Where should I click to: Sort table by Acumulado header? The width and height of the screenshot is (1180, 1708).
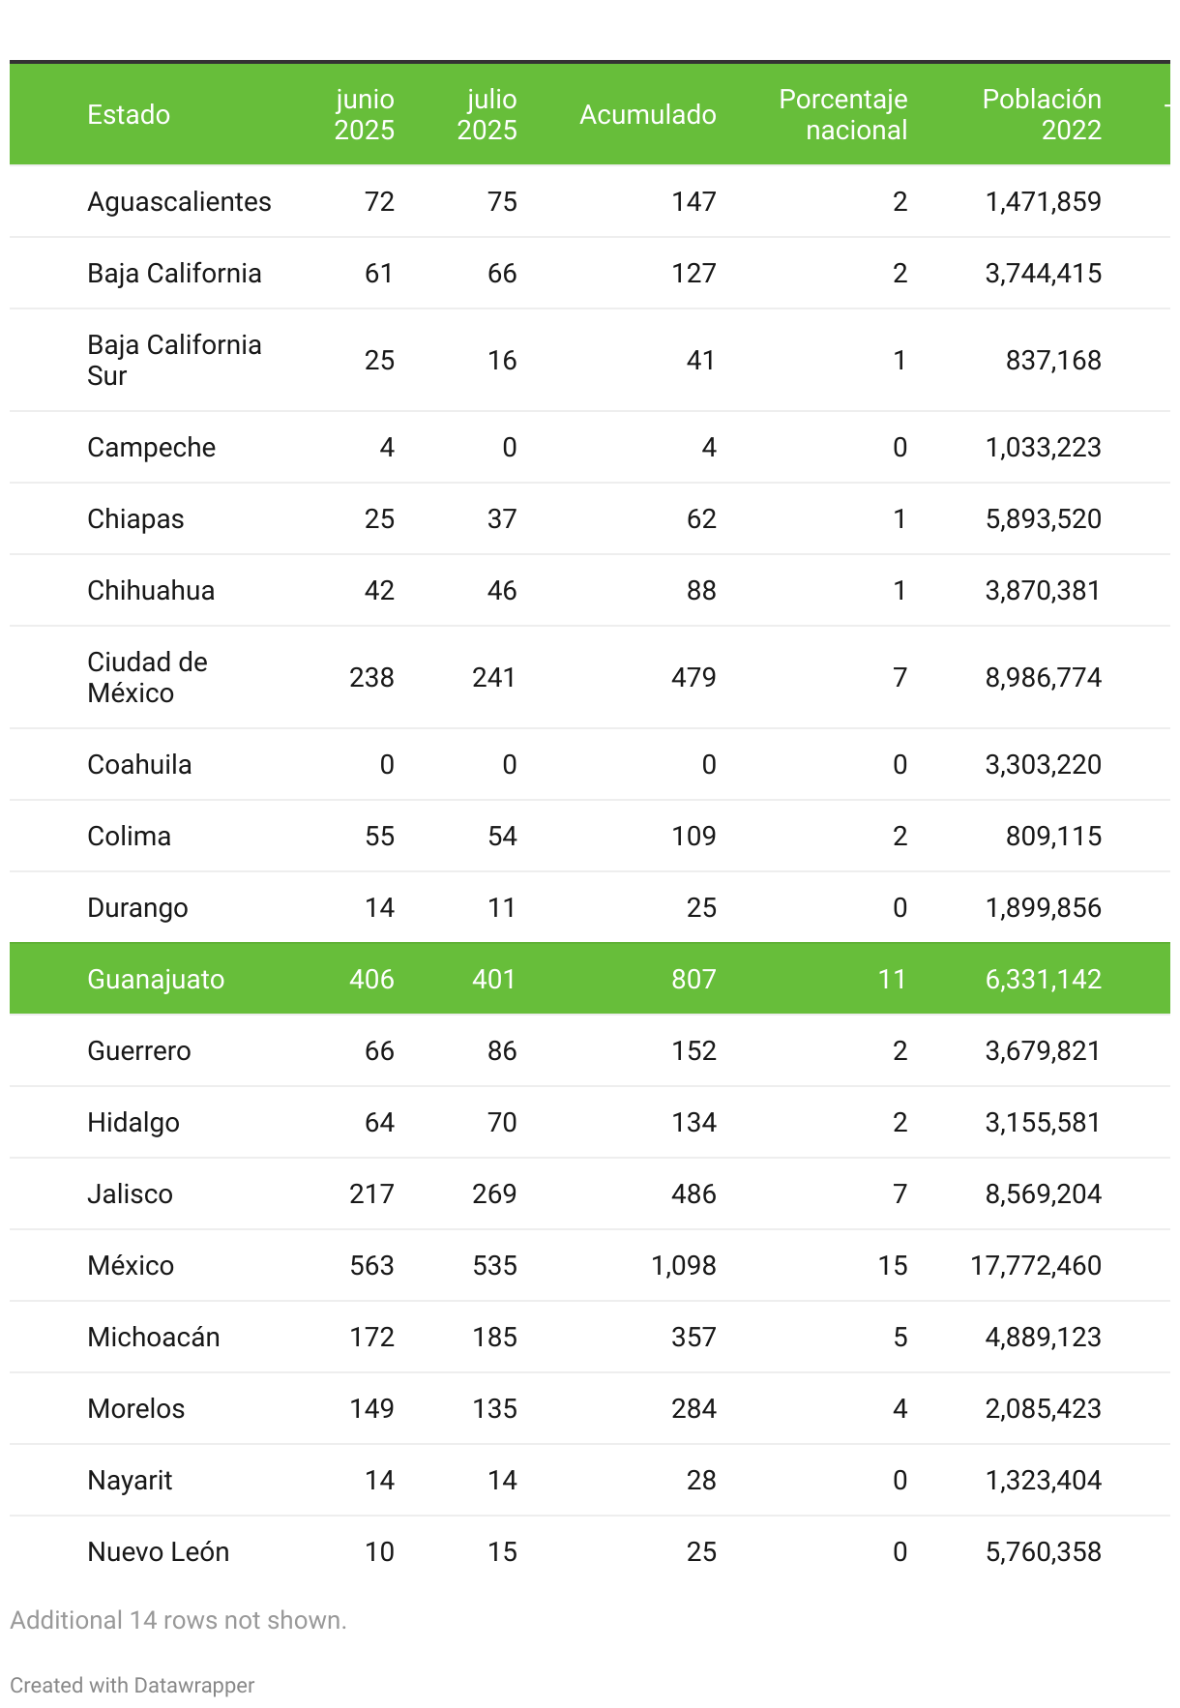pyautogui.click(x=647, y=115)
